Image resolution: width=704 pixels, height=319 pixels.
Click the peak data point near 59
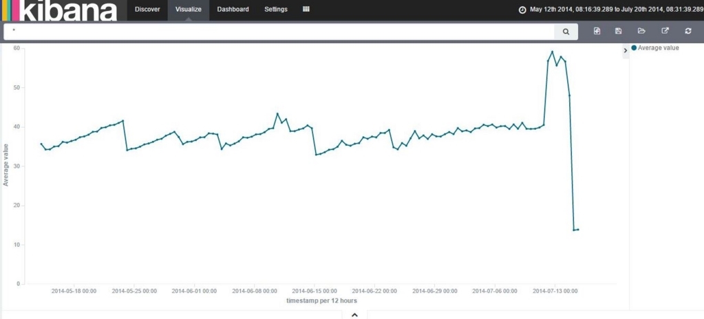[552, 52]
